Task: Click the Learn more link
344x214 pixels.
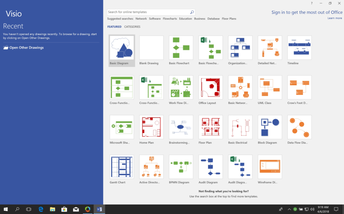Action: pyautogui.click(x=334, y=18)
